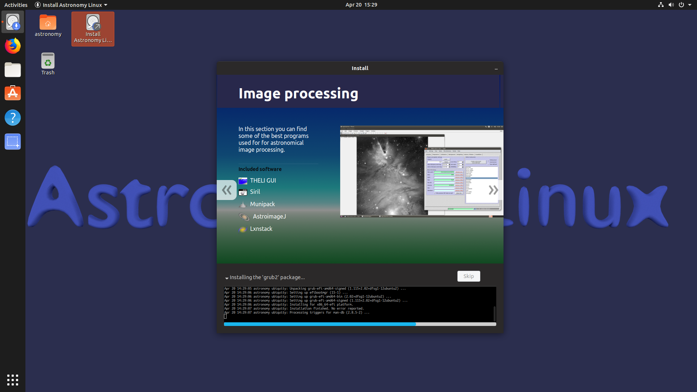Open the Help app in the dock
Viewport: 697px width, 392px height.
point(12,118)
